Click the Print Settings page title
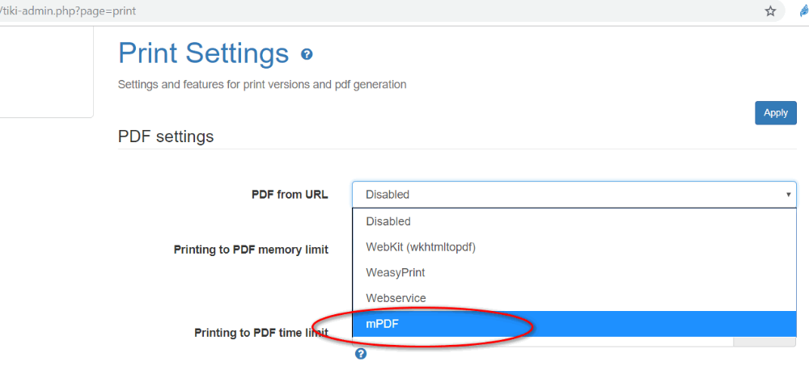Viewport: 809px width, 374px height. (x=203, y=53)
